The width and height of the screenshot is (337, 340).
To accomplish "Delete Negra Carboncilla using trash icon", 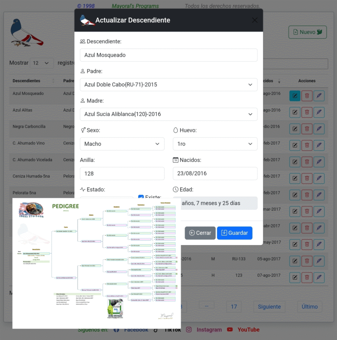I will [x=307, y=129].
